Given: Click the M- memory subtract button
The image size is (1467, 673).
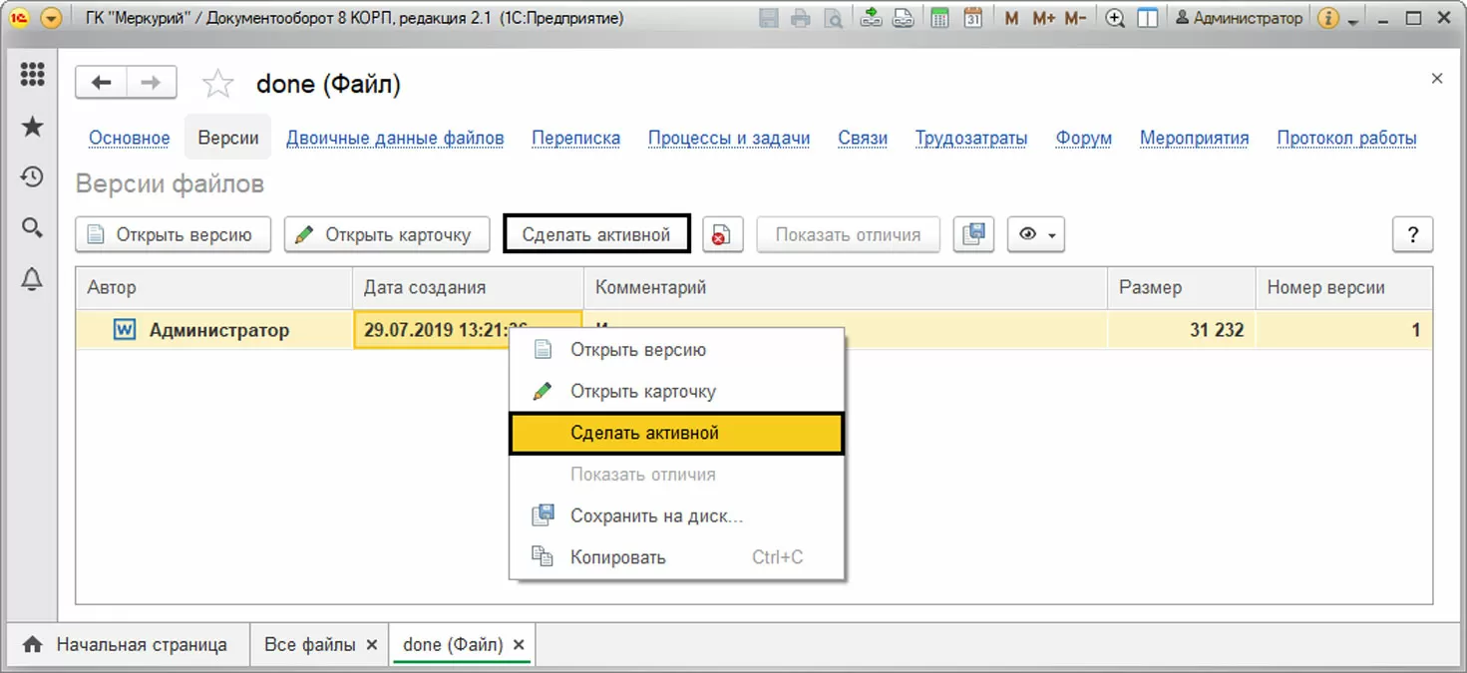Looking at the screenshot, I should pos(1075,18).
